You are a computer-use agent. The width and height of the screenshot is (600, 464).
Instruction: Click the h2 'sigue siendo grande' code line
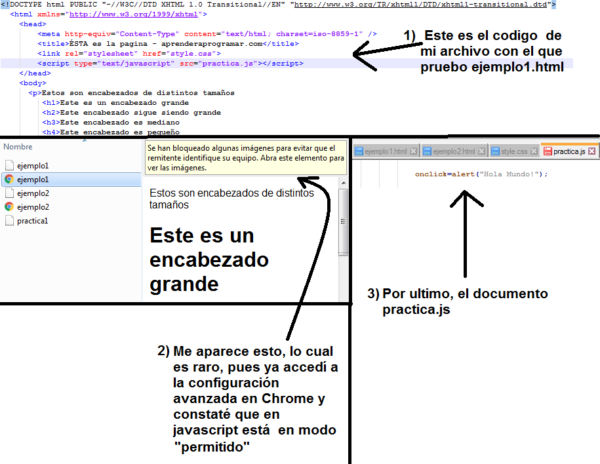pyautogui.click(x=131, y=113)
